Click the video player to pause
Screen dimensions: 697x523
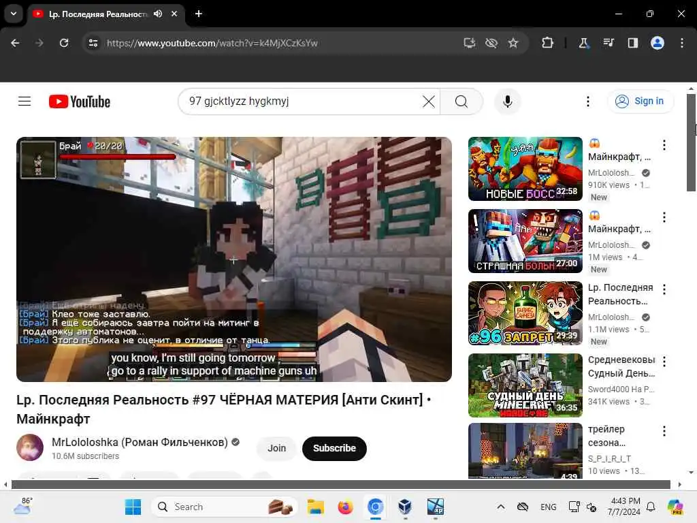[x=234, y=259]
